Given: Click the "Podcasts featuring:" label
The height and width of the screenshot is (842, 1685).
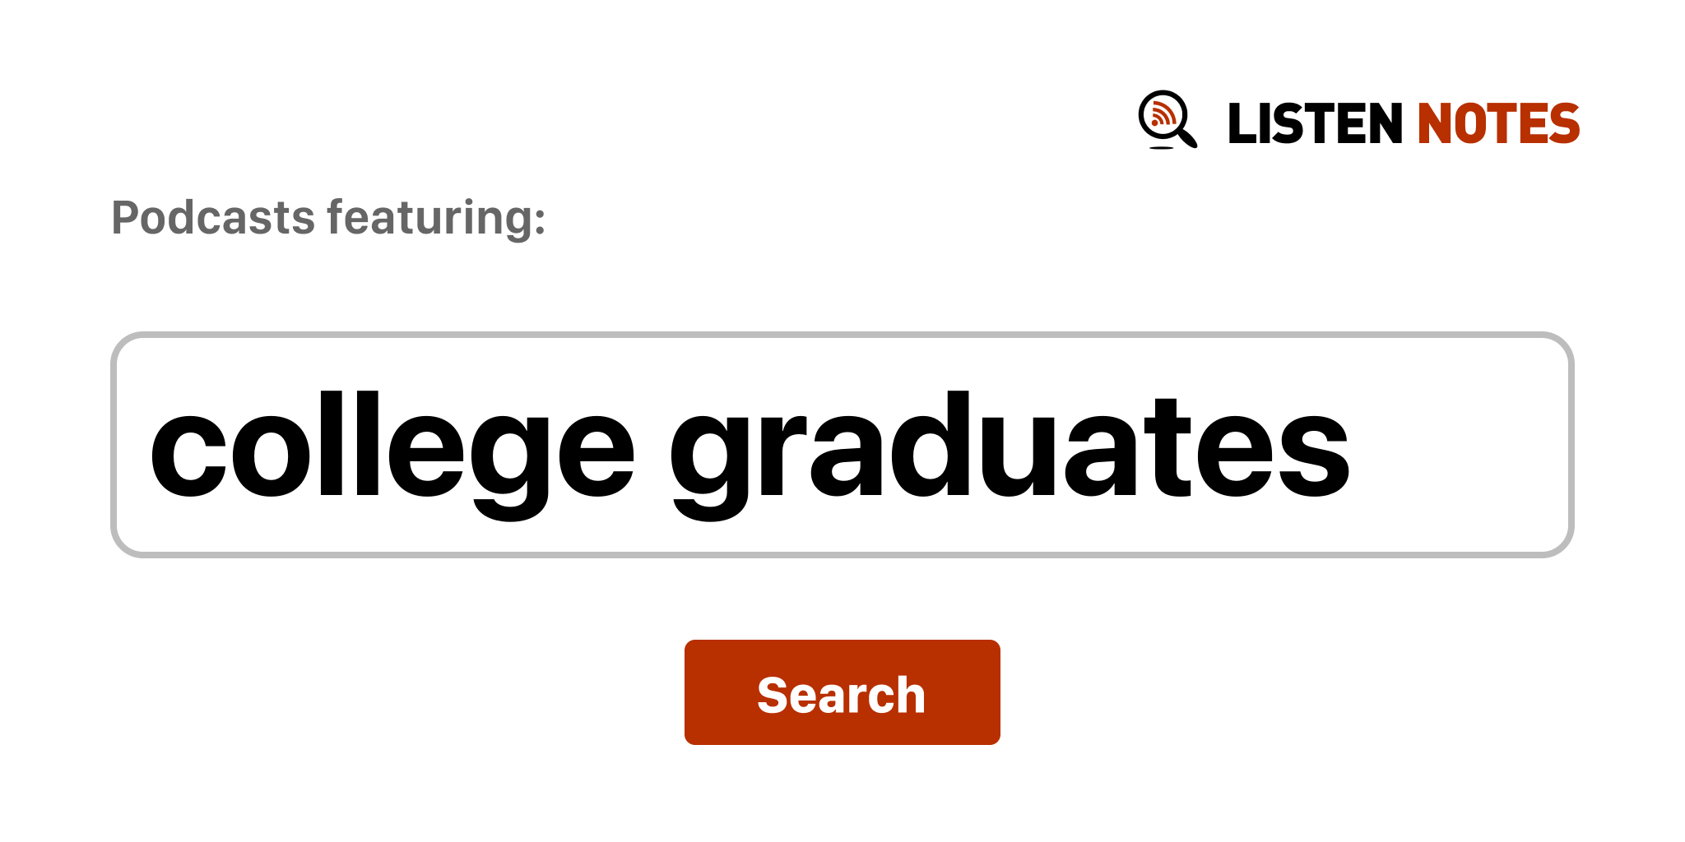Looking at the screenshot, I should [328, 218].
